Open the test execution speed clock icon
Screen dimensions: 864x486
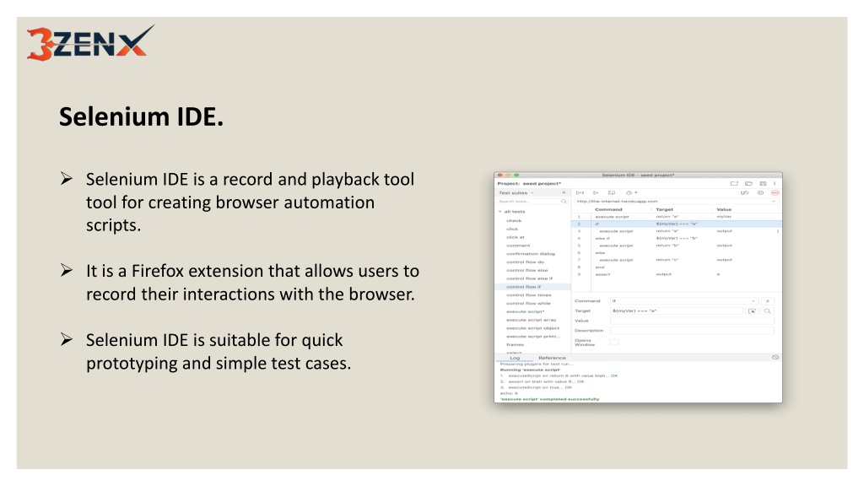(630, 193)
